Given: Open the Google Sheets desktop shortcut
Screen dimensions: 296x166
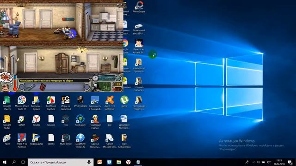Looking at the screenshot, I should (7, 103).
